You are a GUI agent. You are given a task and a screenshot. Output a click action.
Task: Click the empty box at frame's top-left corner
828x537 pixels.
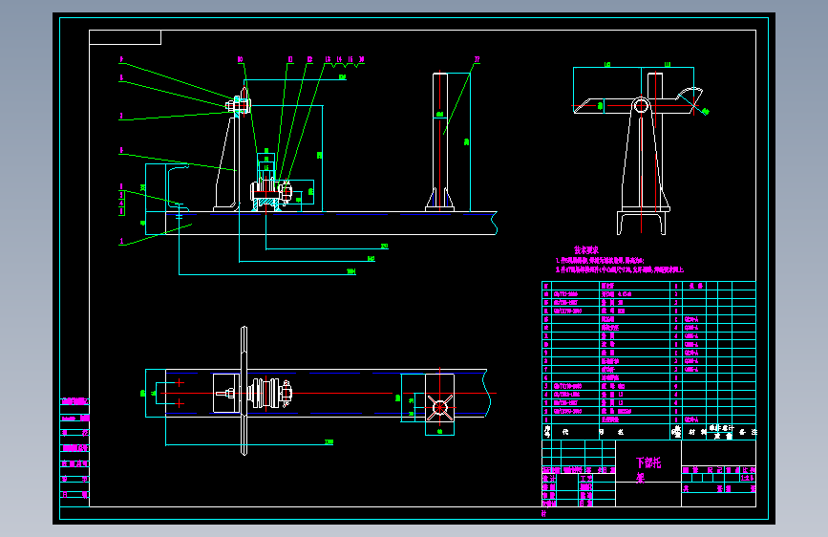pos(125,37)
